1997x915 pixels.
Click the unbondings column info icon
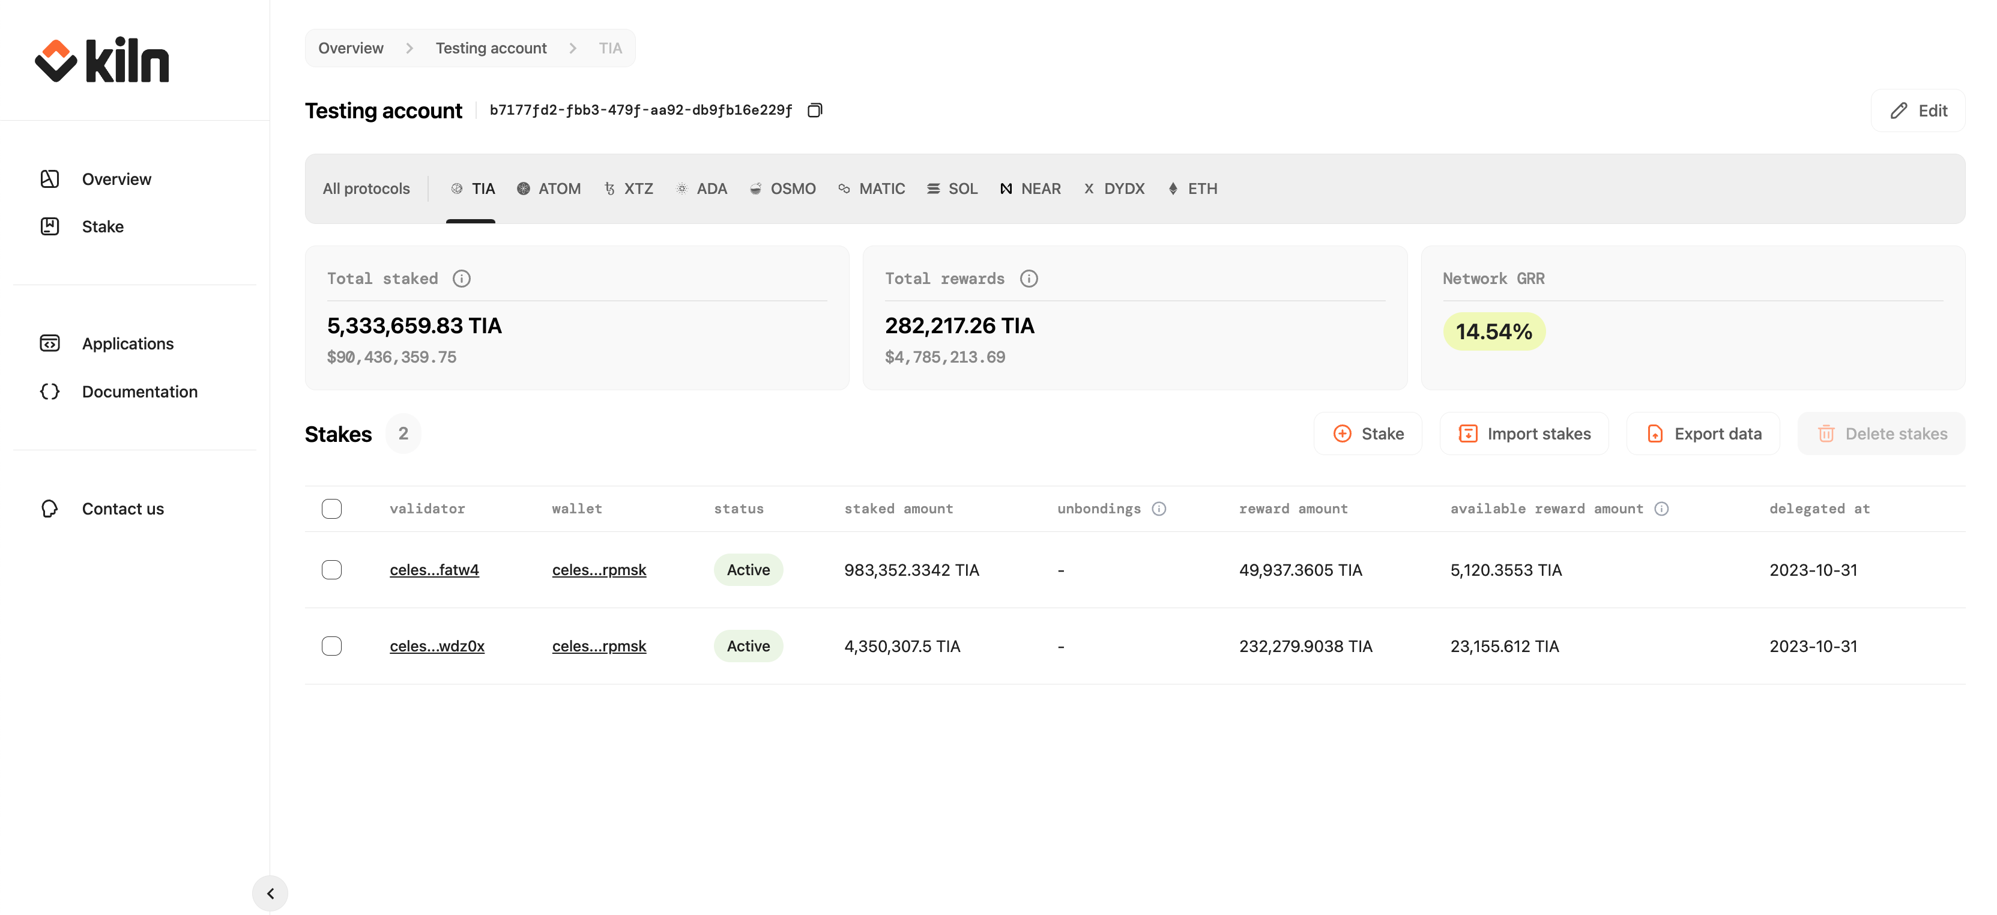(1158, 509)
